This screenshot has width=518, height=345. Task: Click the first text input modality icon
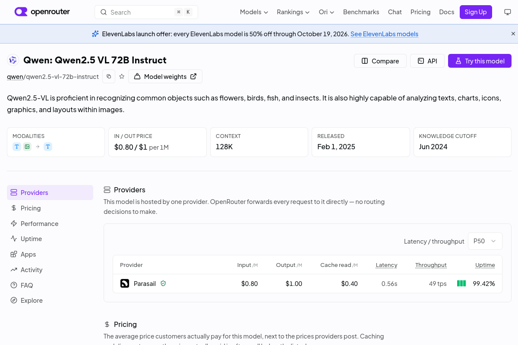pyautogui.click(x=17, y=147)
